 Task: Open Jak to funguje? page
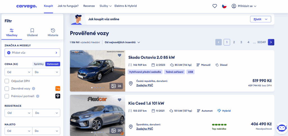[68, 6]
